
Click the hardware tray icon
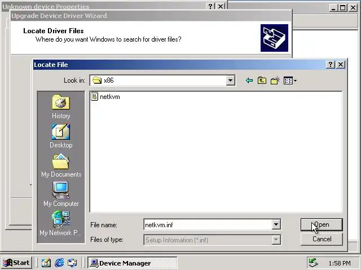[x=313, y=263]
